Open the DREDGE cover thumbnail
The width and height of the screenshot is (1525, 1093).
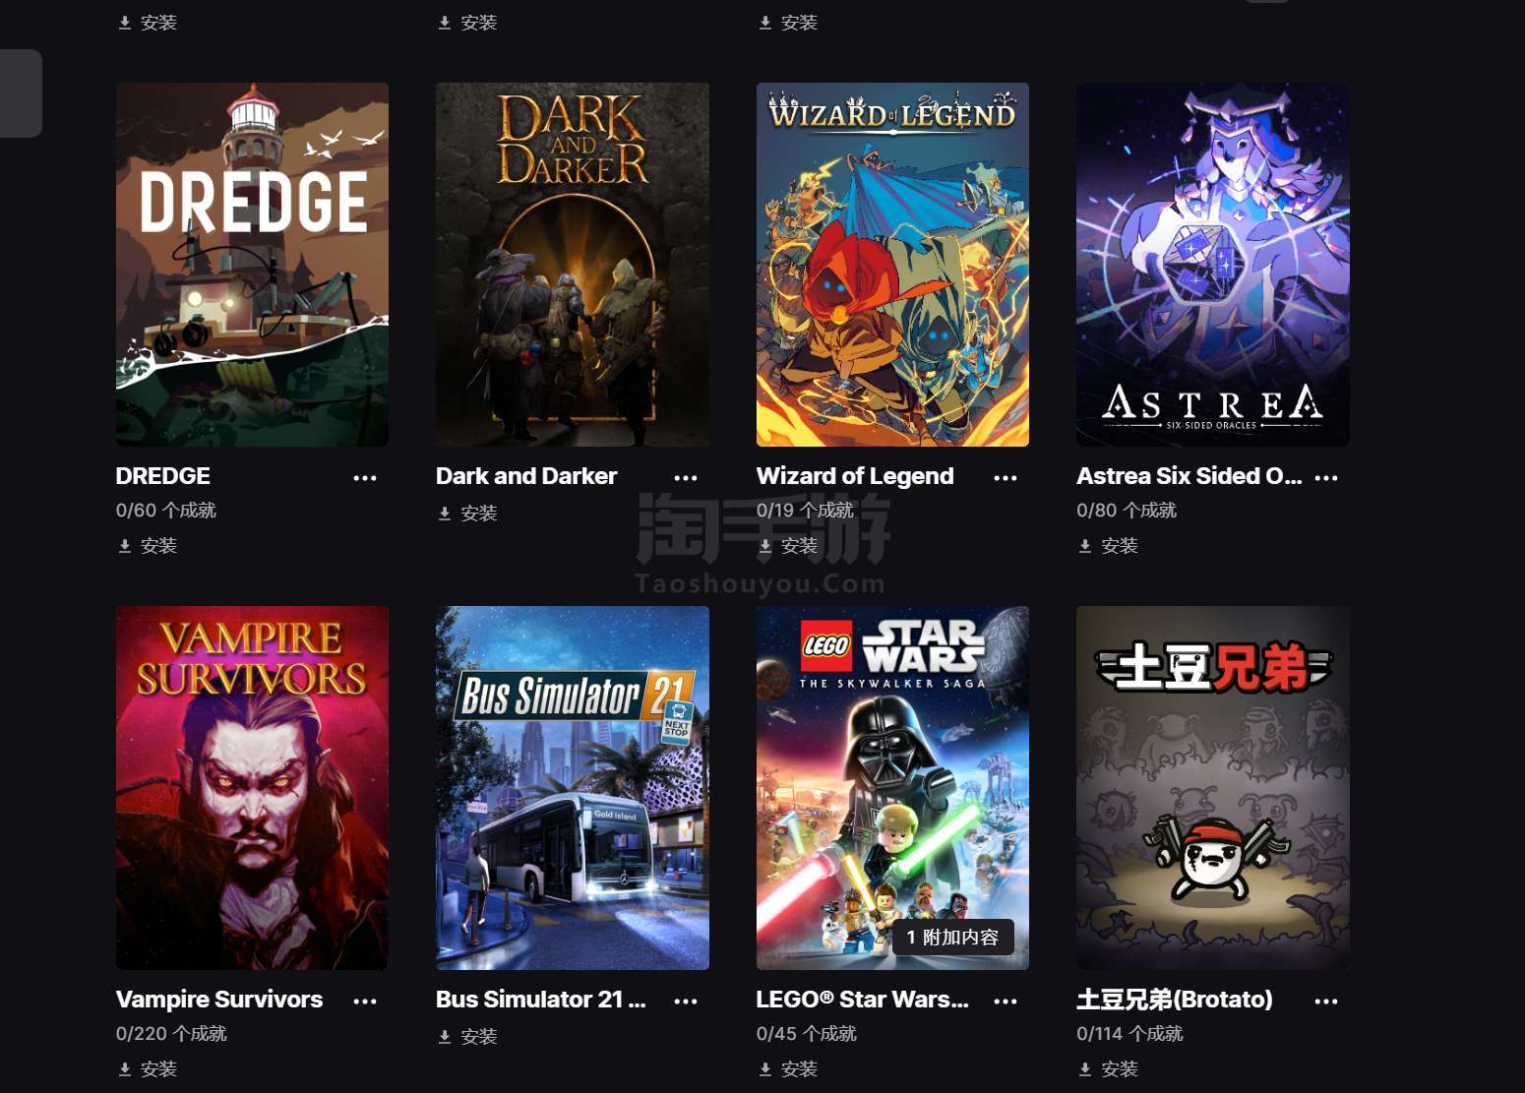(252, 265)
